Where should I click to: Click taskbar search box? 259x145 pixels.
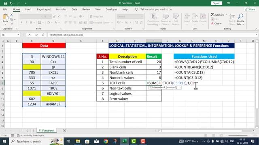pos(36,141)
